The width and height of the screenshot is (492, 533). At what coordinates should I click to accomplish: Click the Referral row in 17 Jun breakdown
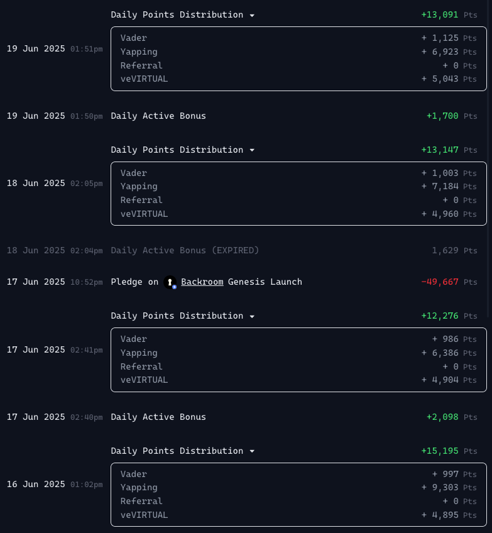298,367
